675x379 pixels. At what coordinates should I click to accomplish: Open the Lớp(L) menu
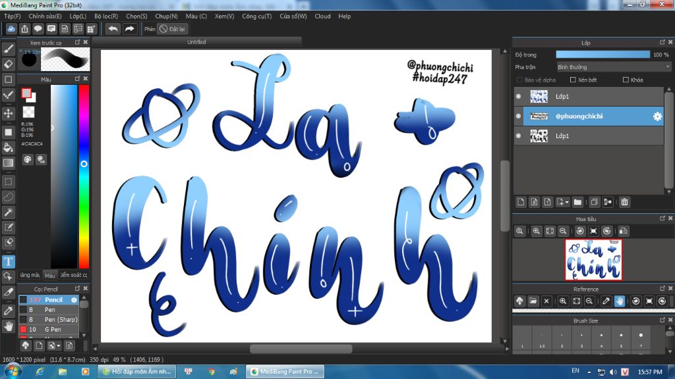pos(78,16)
